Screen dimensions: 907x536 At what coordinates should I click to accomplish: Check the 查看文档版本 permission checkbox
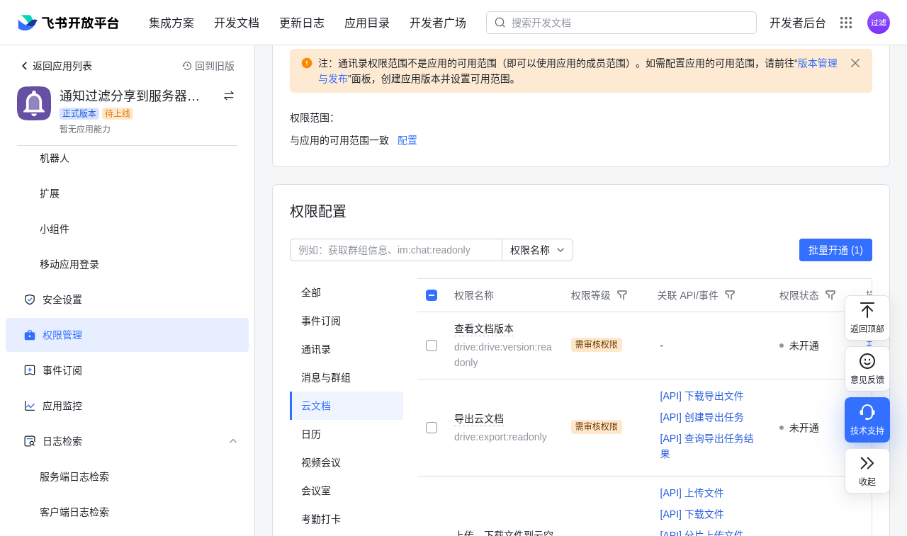click(x=432, y=346)
